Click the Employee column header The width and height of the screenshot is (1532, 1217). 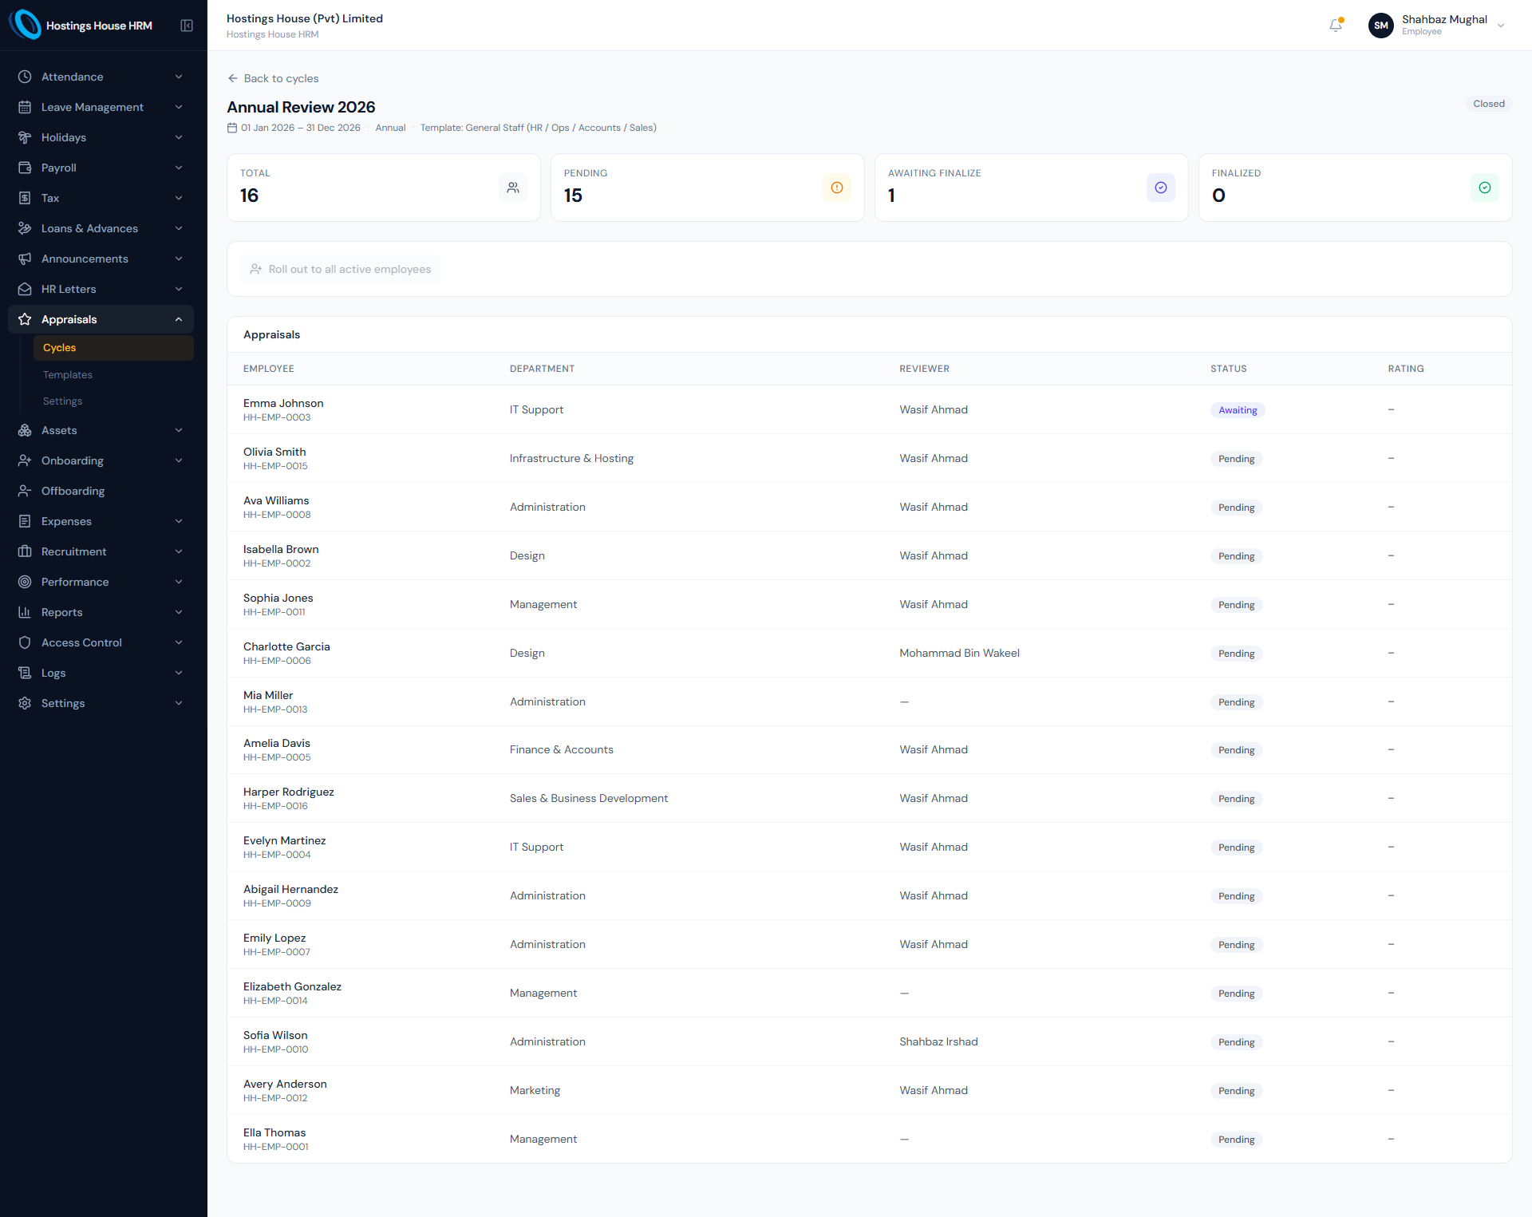(x=269, y=369)
